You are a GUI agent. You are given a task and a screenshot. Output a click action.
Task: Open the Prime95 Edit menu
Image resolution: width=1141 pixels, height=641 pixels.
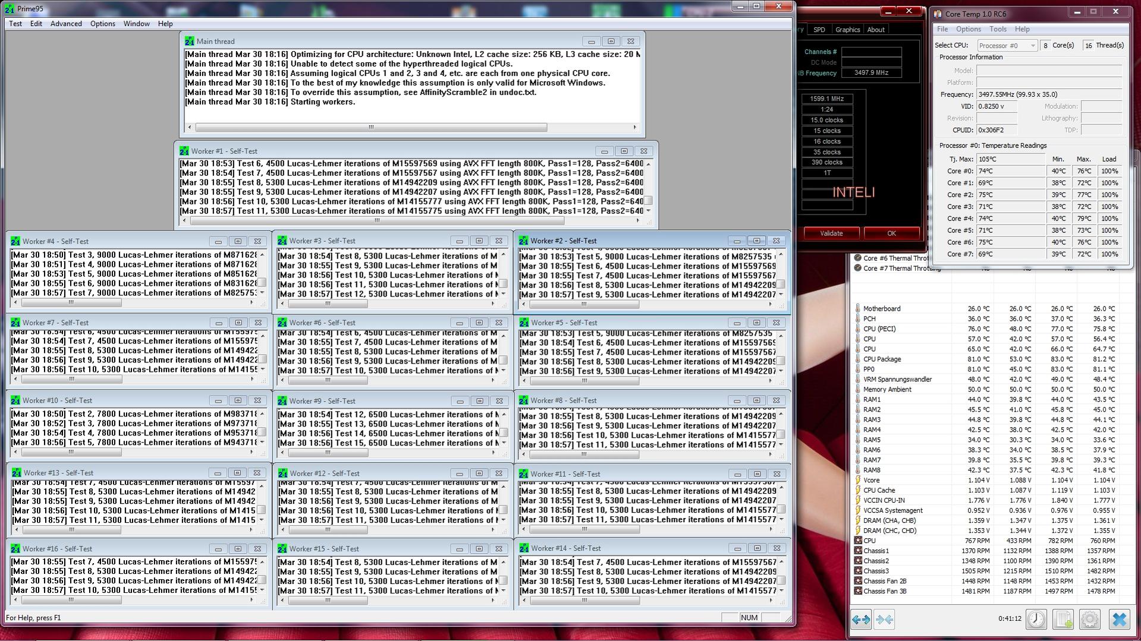36,24
